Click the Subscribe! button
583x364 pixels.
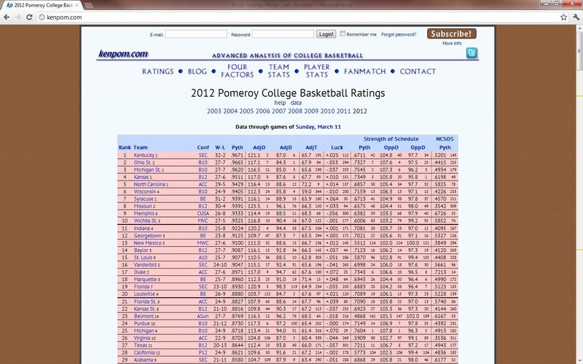click(x=451, y=33)
